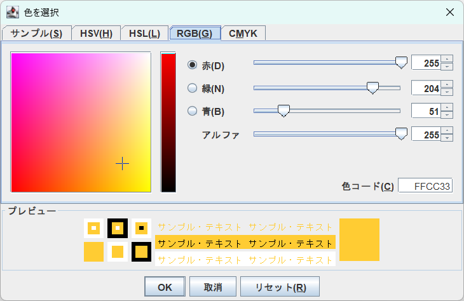Viewport: 464px width, 301px height.
Task: Click the black sample text on yellow background
Action: click(x=245, y=243)
